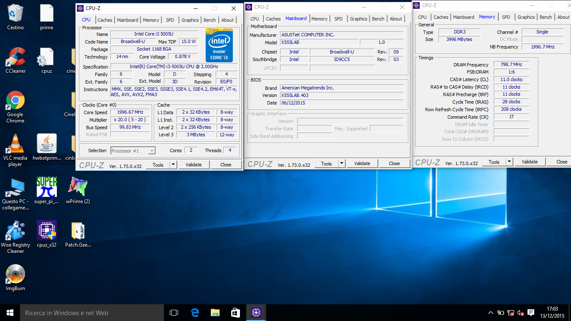571x321 pixels.
Task: Expand Tools dropdown arrow in Mainboard window
Action: [x=342, y=163]
